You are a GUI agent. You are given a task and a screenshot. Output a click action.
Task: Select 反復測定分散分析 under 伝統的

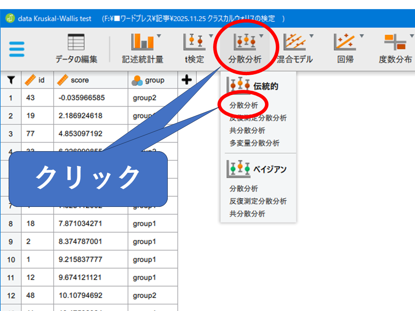[258, 118]
